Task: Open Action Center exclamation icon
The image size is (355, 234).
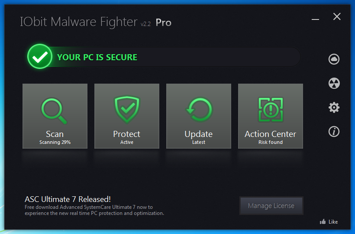Action: point(271,110)
